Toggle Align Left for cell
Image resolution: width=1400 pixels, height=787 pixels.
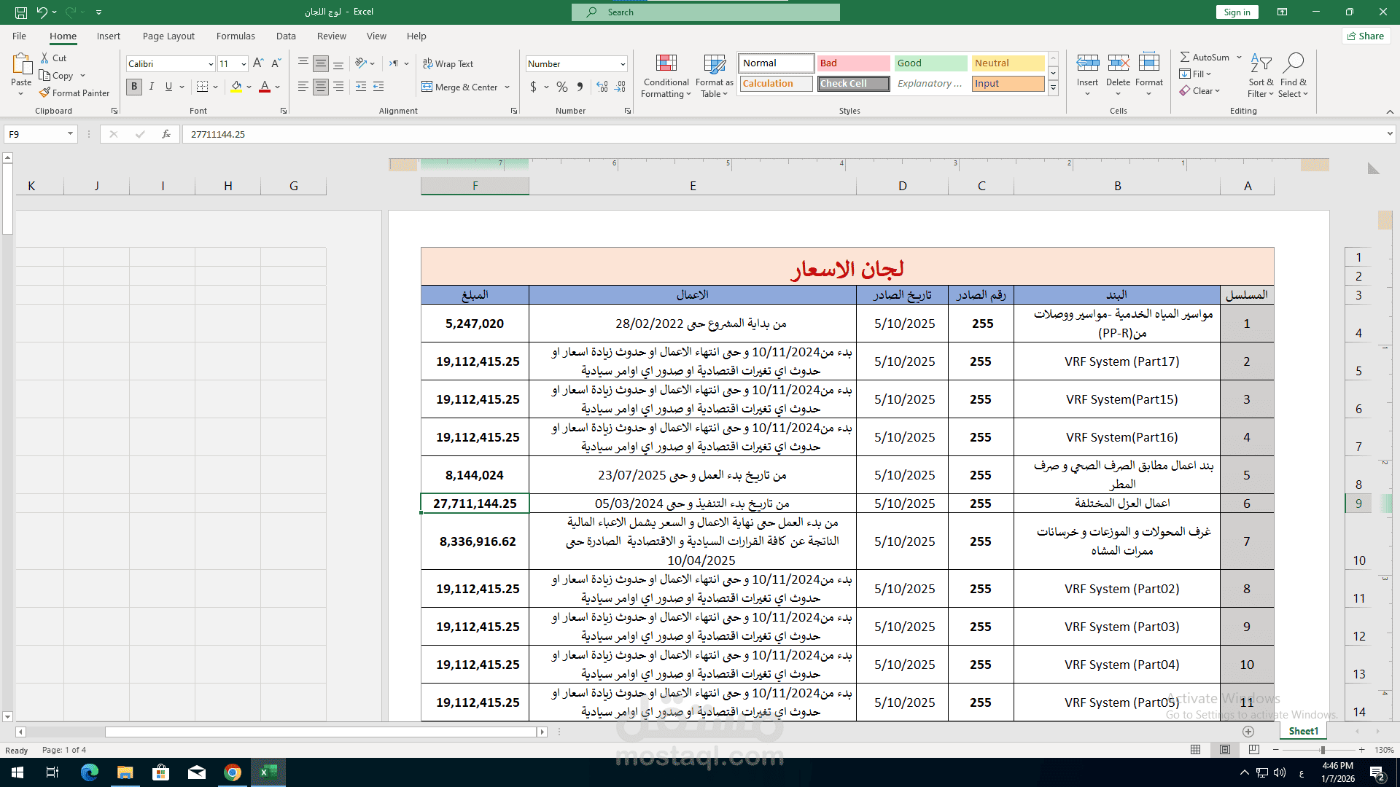click(x=303, y=87)
